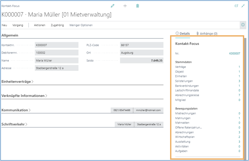This screenshot has width=249, height=161.
Task: Open Mietrechnungen count link
Action: point(239,113)
